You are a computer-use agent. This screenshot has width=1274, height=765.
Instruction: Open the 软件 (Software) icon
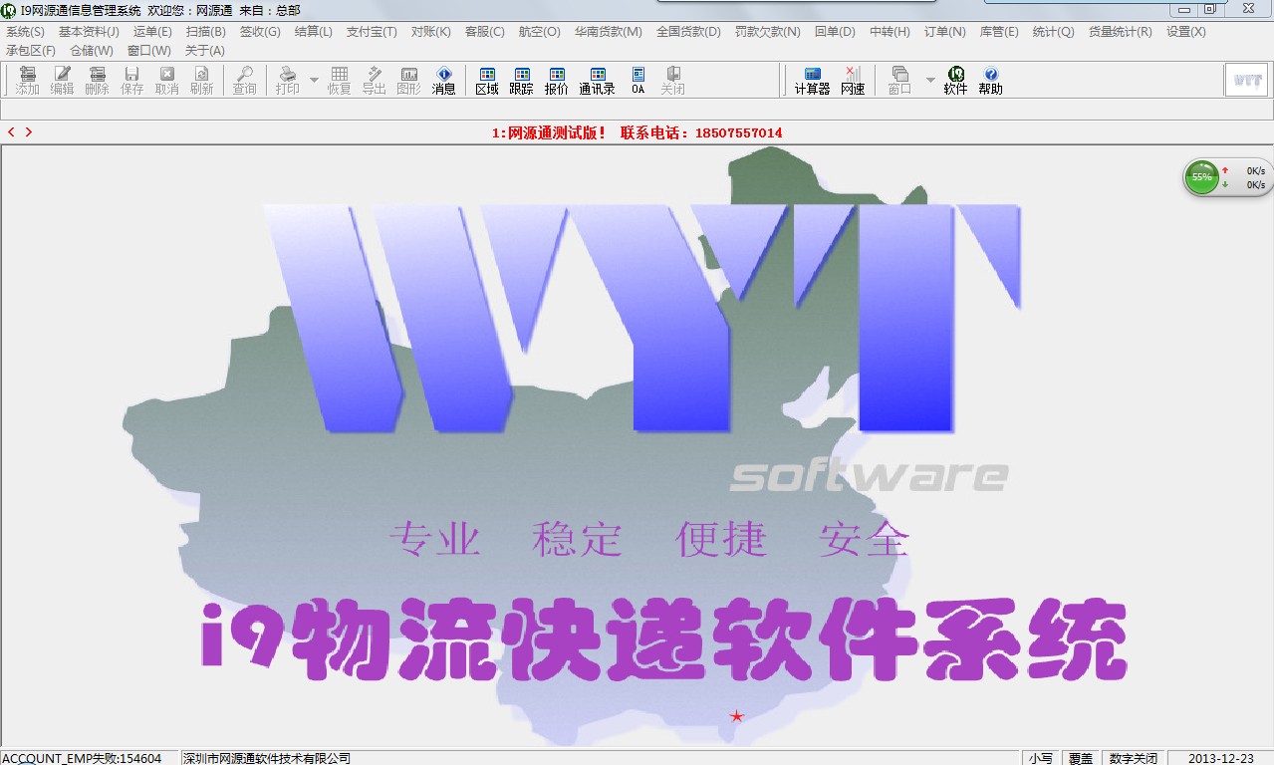955,81
